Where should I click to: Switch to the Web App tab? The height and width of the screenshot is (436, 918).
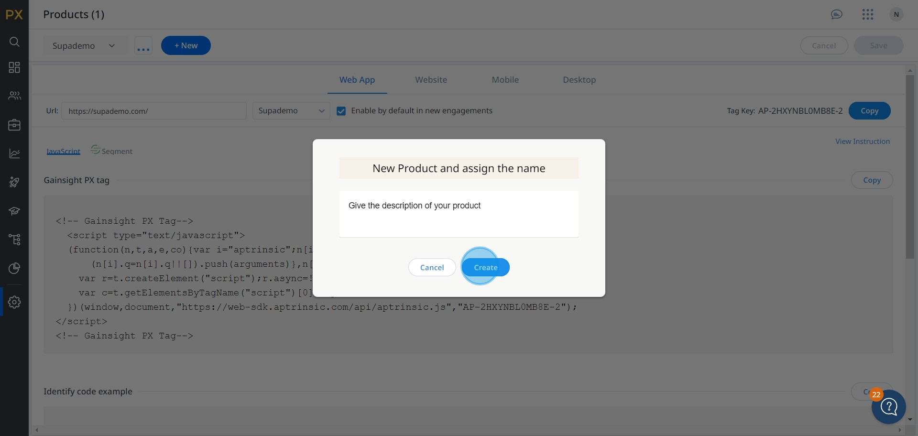tap(357, 80)
